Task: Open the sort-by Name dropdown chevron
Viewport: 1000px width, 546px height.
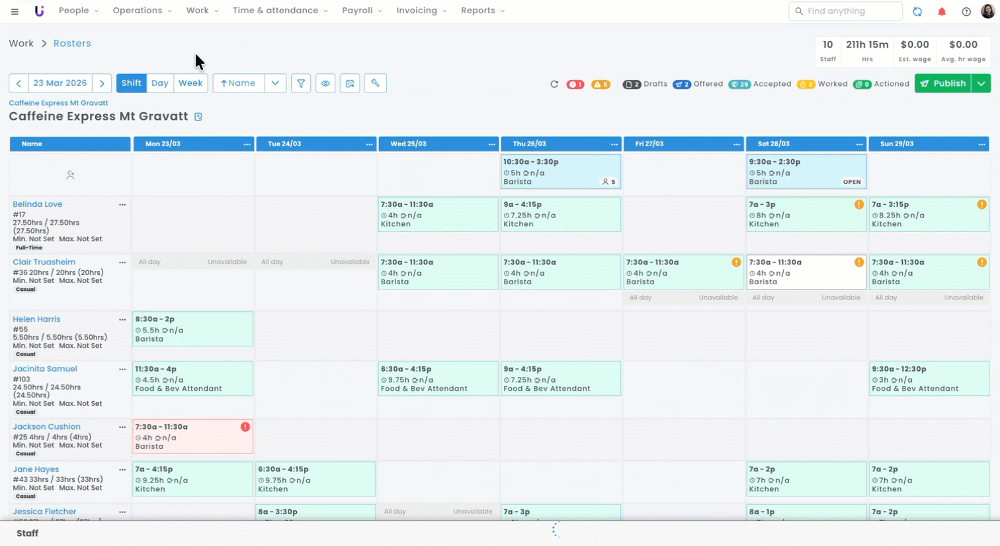Action: coord(275,83)
